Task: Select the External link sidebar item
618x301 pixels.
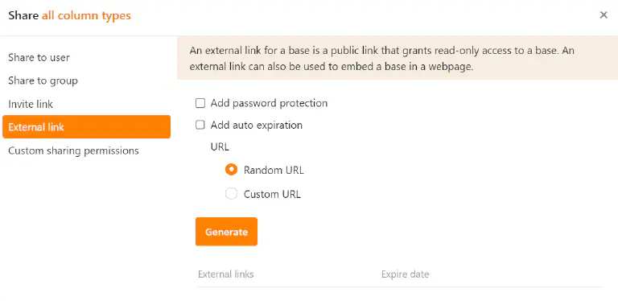Action: coord(86,127)
